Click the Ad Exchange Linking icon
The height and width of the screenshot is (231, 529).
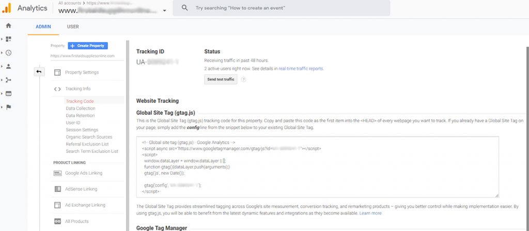58,205
